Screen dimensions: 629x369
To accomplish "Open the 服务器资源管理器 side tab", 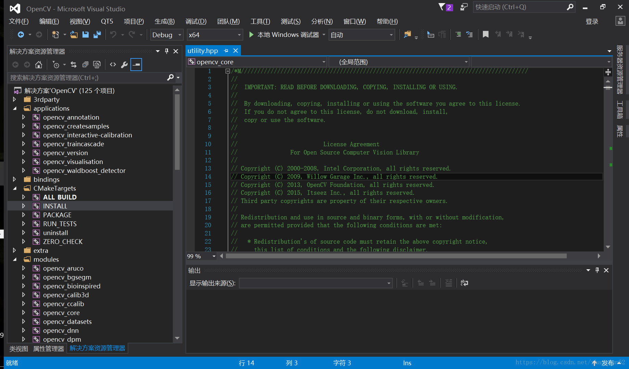I will tap(620, 70).
